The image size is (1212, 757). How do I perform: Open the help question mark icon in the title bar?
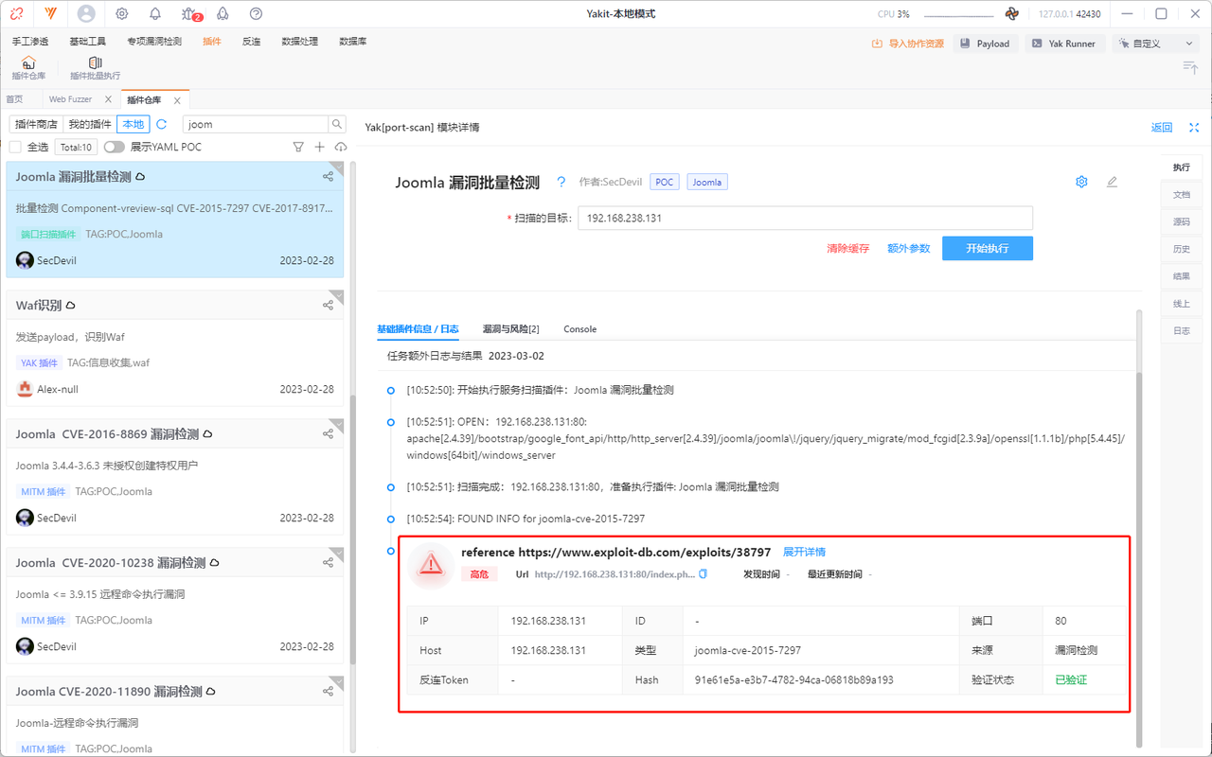(x=257, y=14)
